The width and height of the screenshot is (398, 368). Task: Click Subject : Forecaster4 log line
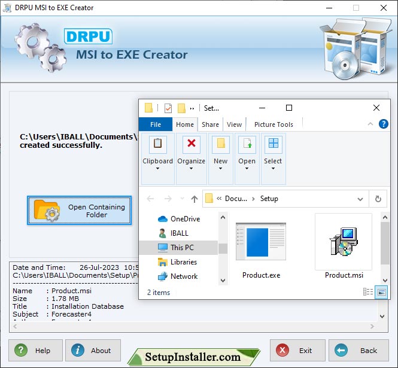coord(52,314)
